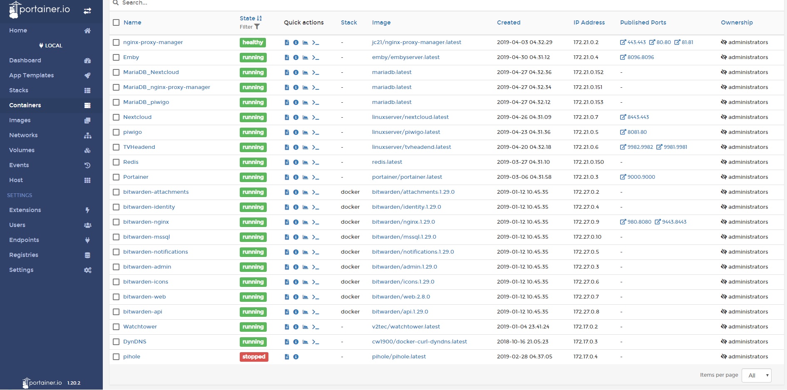The image size is (787, 390).
Task: Check the nginx-proxy-manager row checkbox
Action: tap(116, 42)
